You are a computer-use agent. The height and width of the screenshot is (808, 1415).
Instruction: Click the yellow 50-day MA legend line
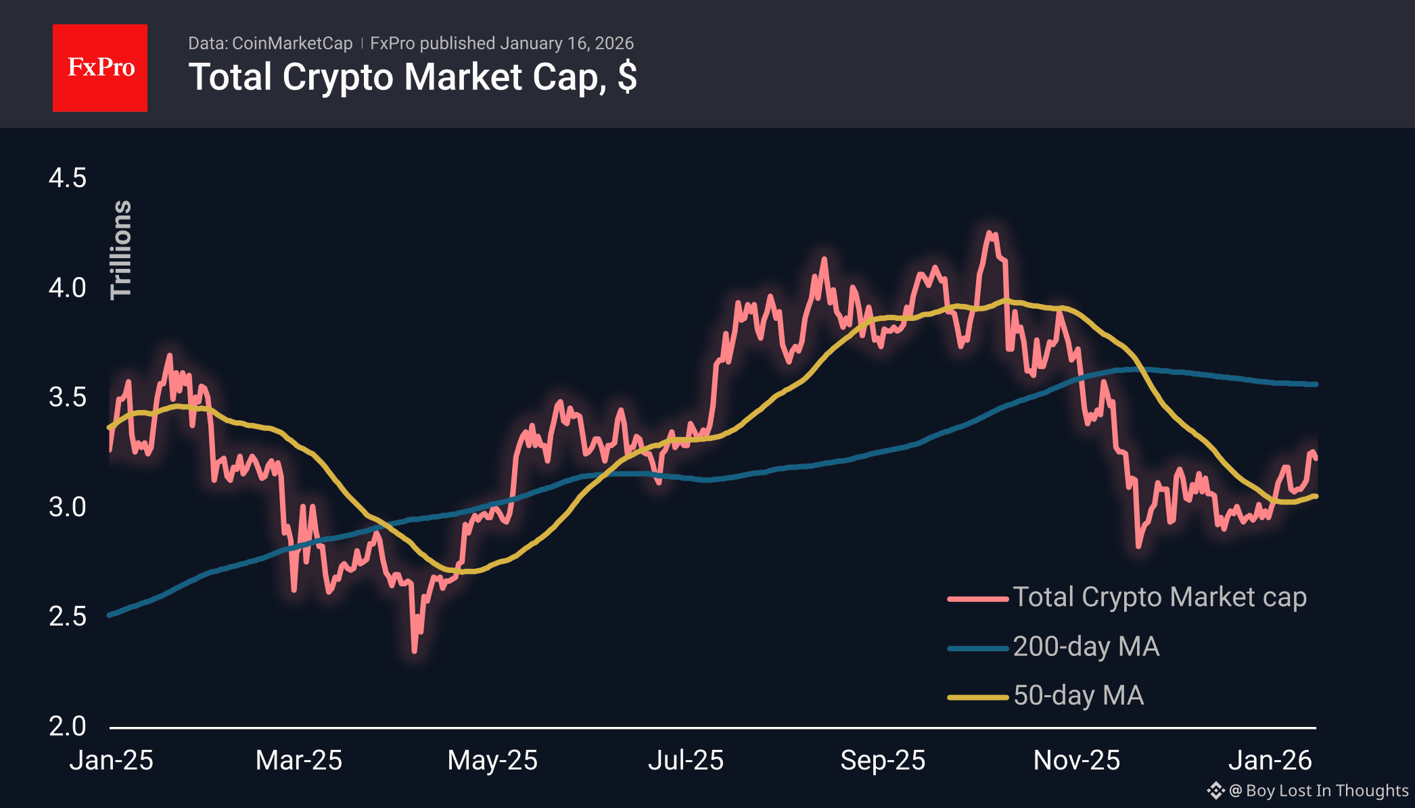click(x=978, y=697)
